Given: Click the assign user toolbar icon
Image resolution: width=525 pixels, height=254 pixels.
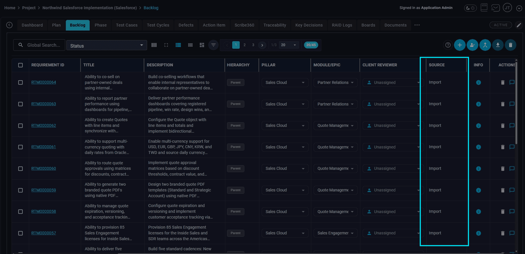Looking at the screenshot, I should pyautogui.click(x=472, y=45).
